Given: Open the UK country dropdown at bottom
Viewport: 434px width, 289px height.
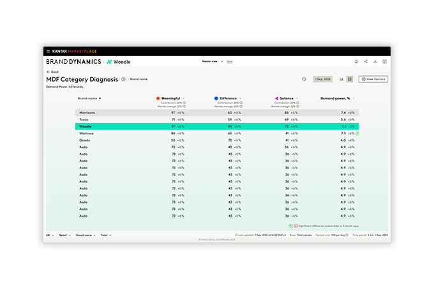Looking at the screenshot, I should (x=50, y=235).
